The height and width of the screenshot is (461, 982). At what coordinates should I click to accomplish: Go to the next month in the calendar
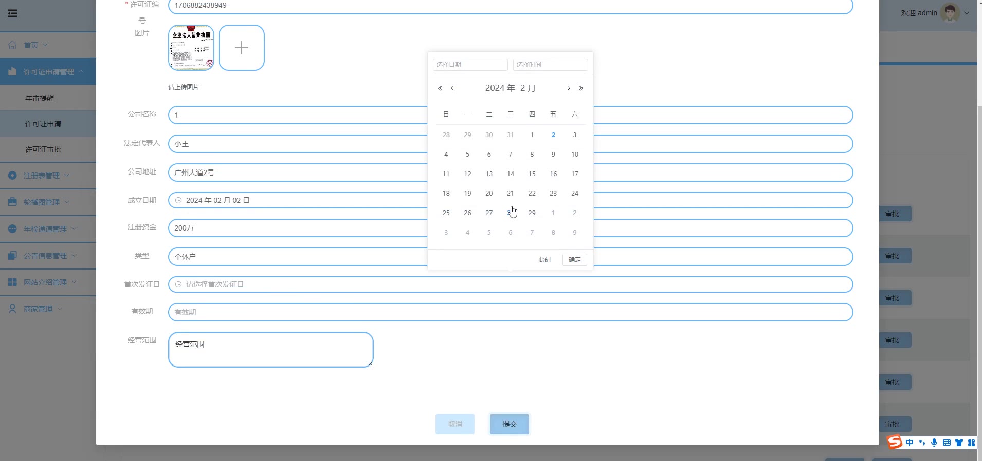point(568,88)
